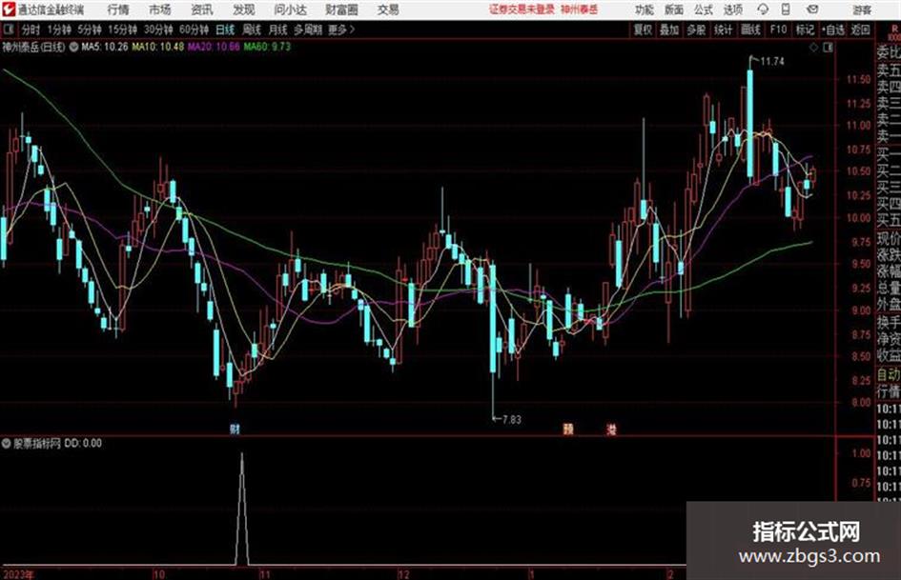Open the 交易 menu
The image size is (901, 580).
coord(388,10)
